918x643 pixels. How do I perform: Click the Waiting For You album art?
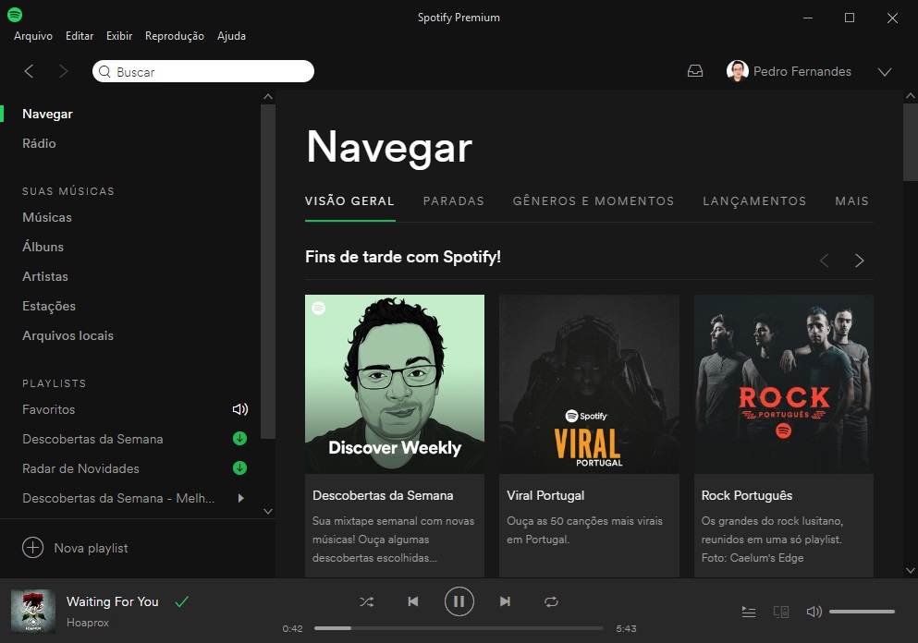33,612
